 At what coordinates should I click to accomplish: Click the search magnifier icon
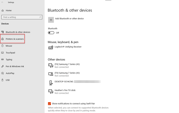tap(40, 17)
